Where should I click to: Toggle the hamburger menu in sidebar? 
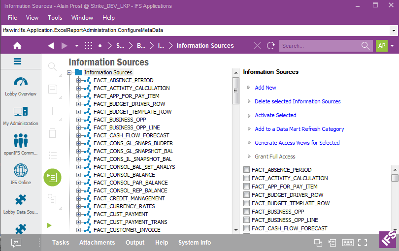(x=18, y=62)
